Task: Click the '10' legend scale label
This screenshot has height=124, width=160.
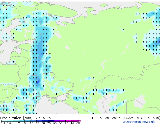Action: coord(32,123)
